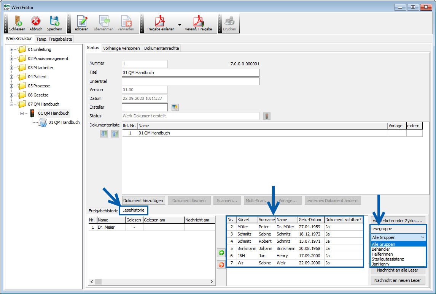This screenshot has width=436, height=294.
Task: Open the Lesegruppe combo box
Action: 398,237
